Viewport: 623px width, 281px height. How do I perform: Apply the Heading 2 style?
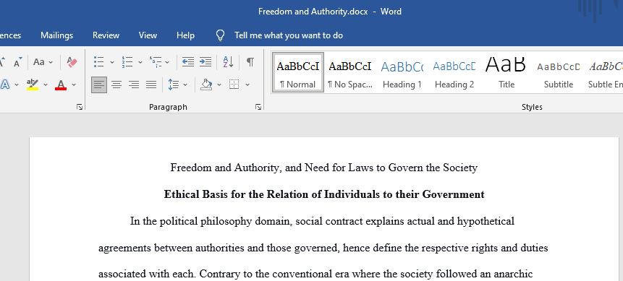click(x=454, y=73)
